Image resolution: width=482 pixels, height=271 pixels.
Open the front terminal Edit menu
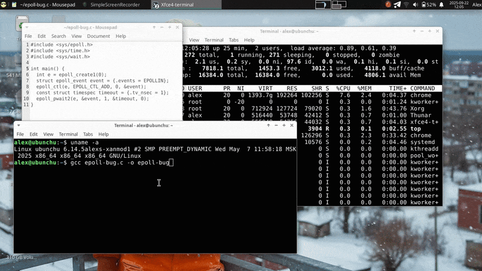34,134
